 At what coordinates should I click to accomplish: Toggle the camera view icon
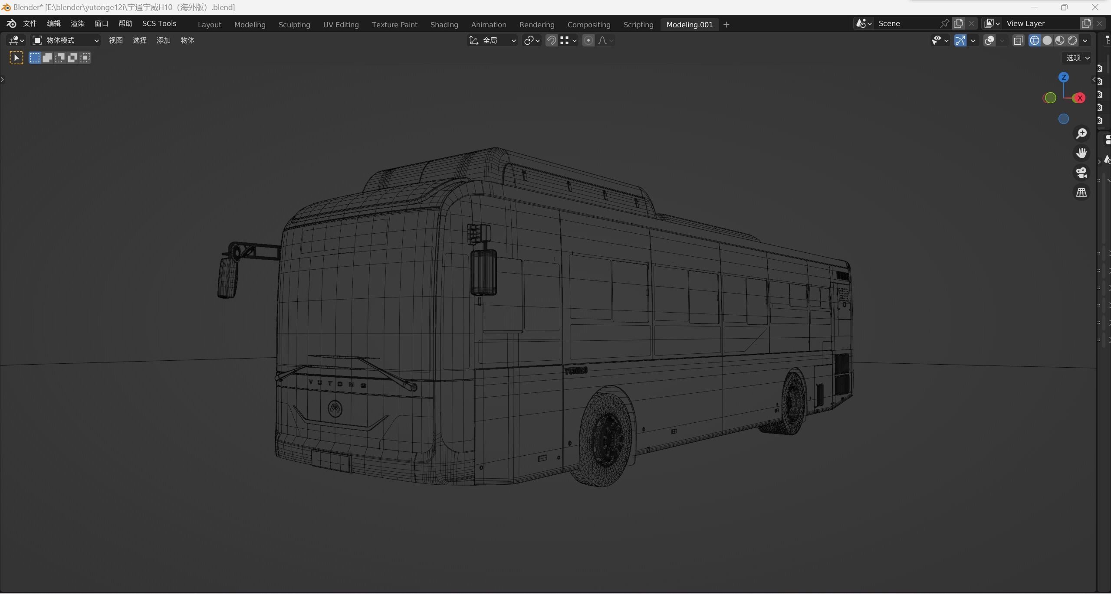click(1081, 173)
